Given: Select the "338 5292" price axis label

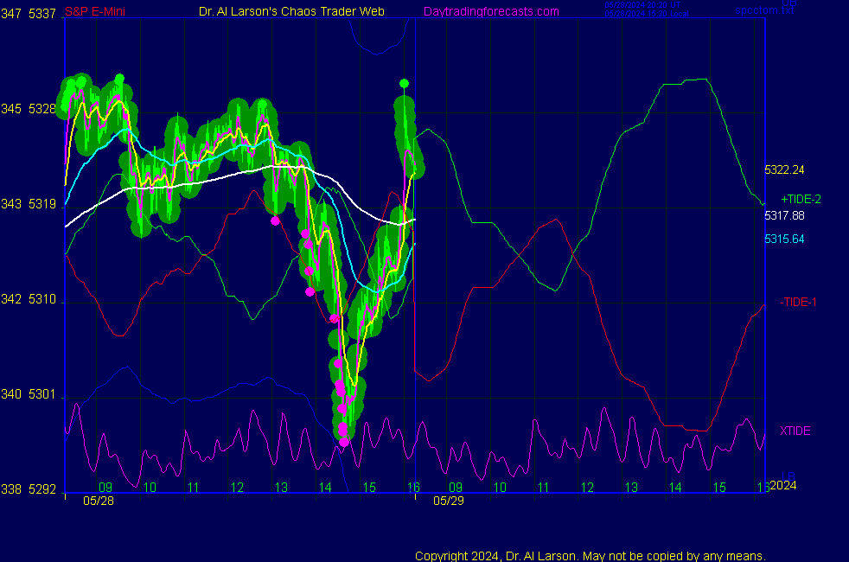Looking at the screenshot, I should click(29, 489).
